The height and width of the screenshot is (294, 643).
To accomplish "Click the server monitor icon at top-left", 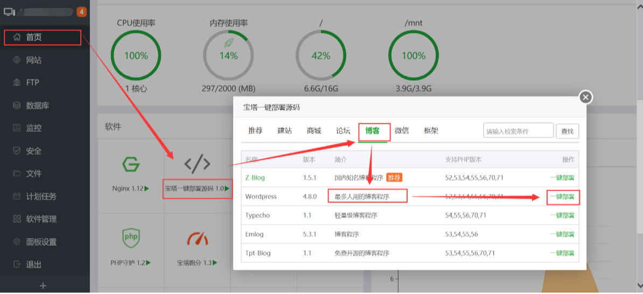I will tap(10, 12).
